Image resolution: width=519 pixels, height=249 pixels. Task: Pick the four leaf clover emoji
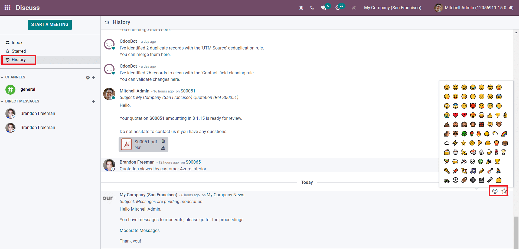tap(464, 134)
